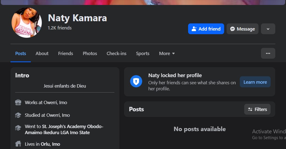The width and height of the screenshot is (286, 149).
Task: Click the graduation cap icon beside Studied at Owerri
Action: 18,115
